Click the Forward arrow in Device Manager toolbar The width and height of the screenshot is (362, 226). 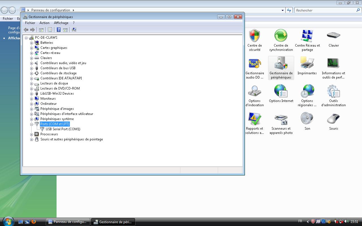[33, 30]
